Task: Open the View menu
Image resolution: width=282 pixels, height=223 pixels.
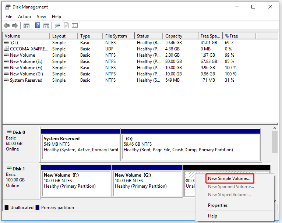Action: pyautogui.click(x=41, y=17)
